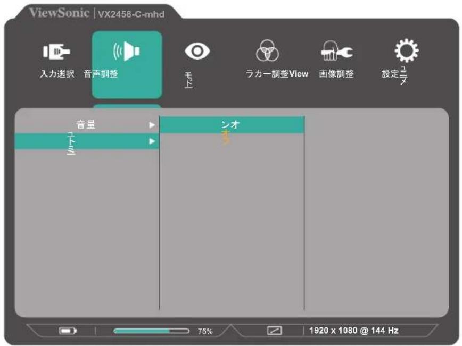Select the 音量 menu row
The image size is (462, 346).
click(87, 125)
